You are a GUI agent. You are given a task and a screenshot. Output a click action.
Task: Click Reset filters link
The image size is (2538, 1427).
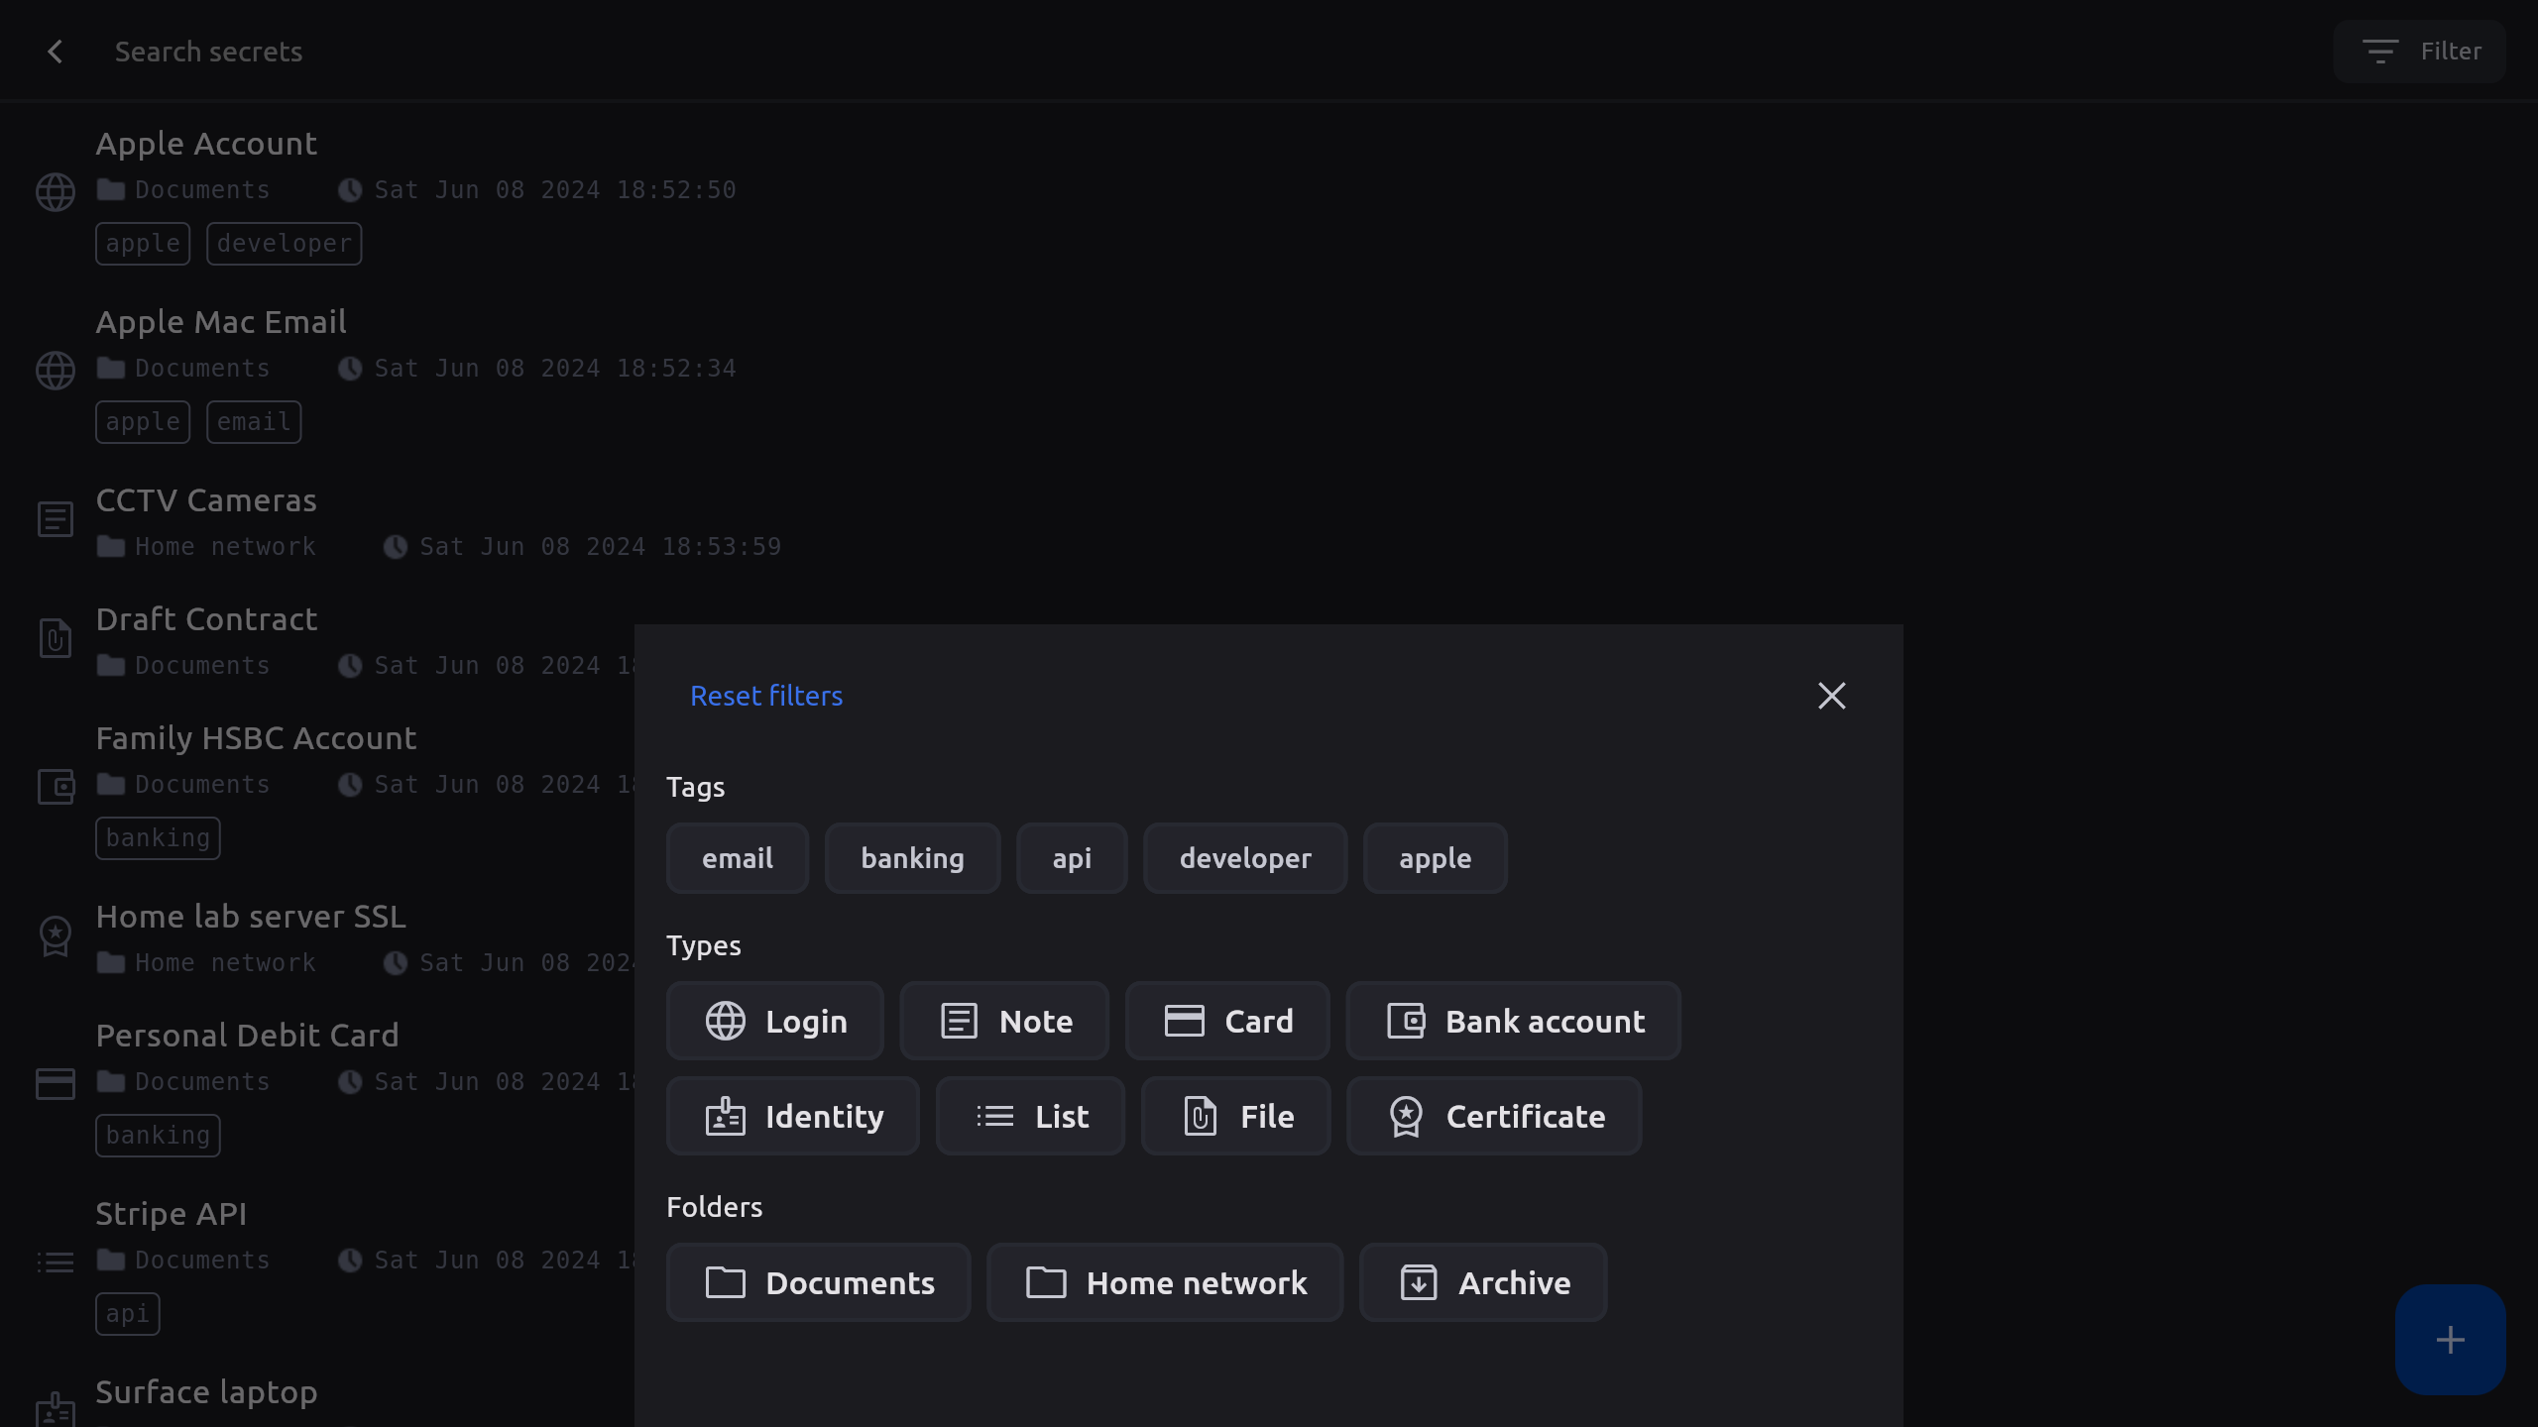(x=766, y=696)
